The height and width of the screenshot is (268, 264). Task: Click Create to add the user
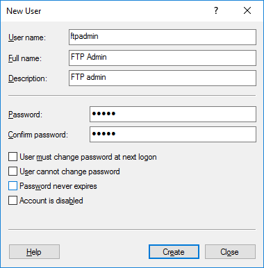174,251
